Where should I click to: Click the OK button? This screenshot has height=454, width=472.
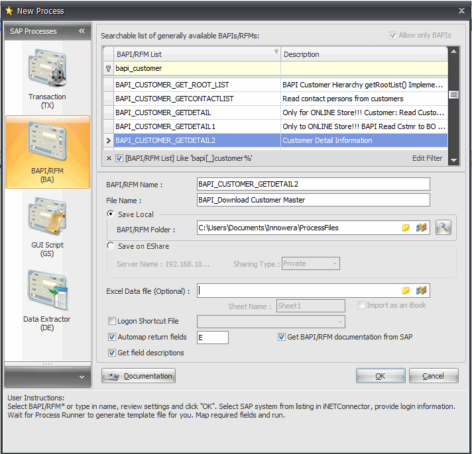point(380,376)
